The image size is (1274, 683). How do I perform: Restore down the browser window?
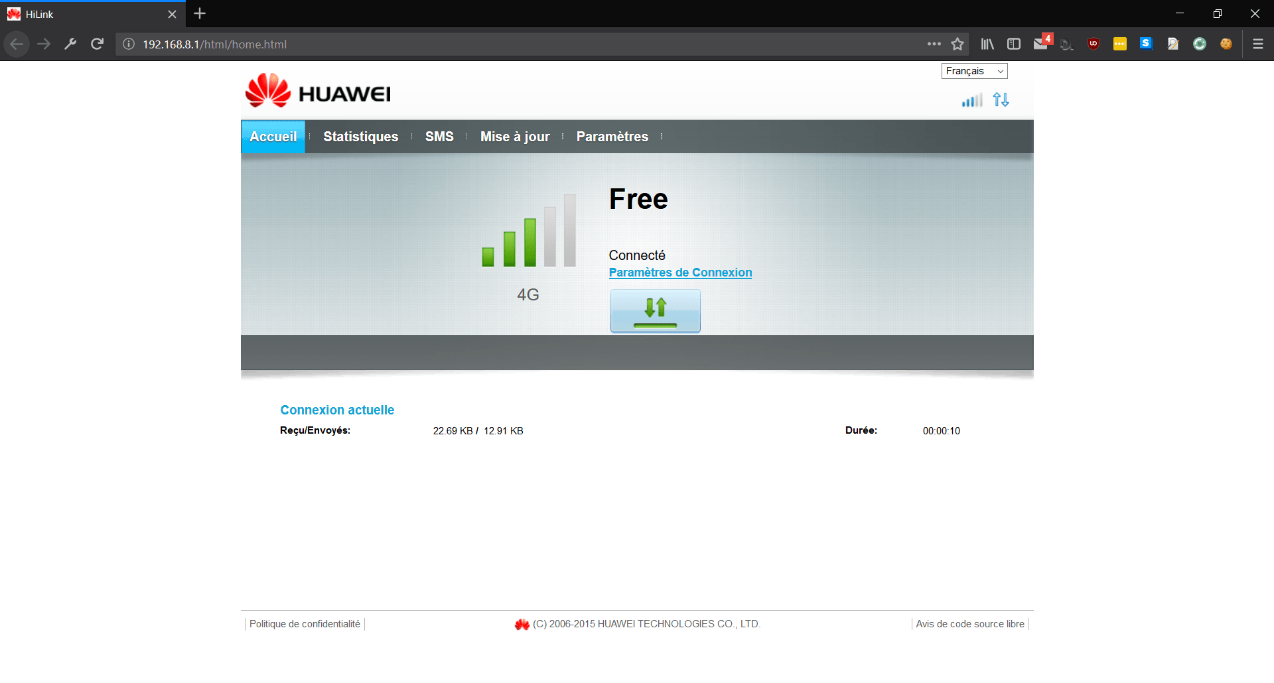click(x=1218, y=13)
